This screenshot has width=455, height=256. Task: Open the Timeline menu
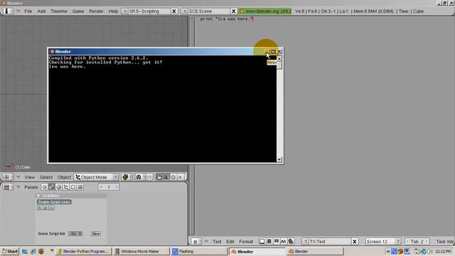[x=59, y=11]
